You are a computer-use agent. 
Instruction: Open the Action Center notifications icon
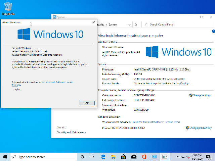coord(208,157)
